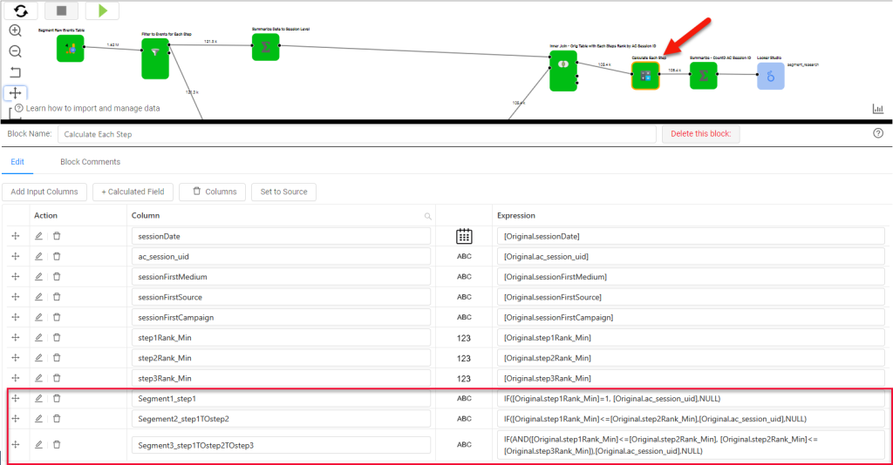This screenshot has width=893, height=465.
Task: Edit the step3Rank_Min row
Action: 38,378
